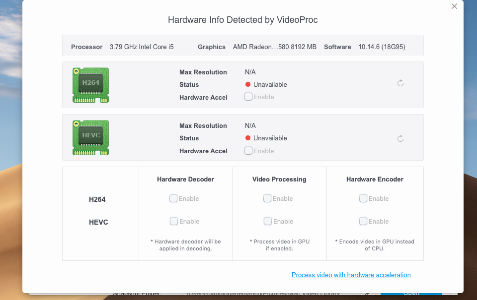Refresh the H264 hardware detection

coord(400,83)
